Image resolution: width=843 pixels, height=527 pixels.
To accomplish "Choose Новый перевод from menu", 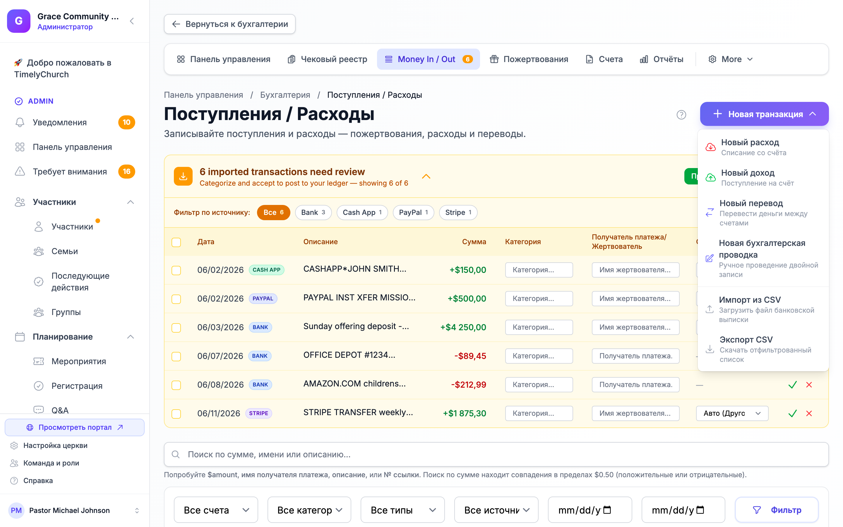I will (x=763, y=212).
